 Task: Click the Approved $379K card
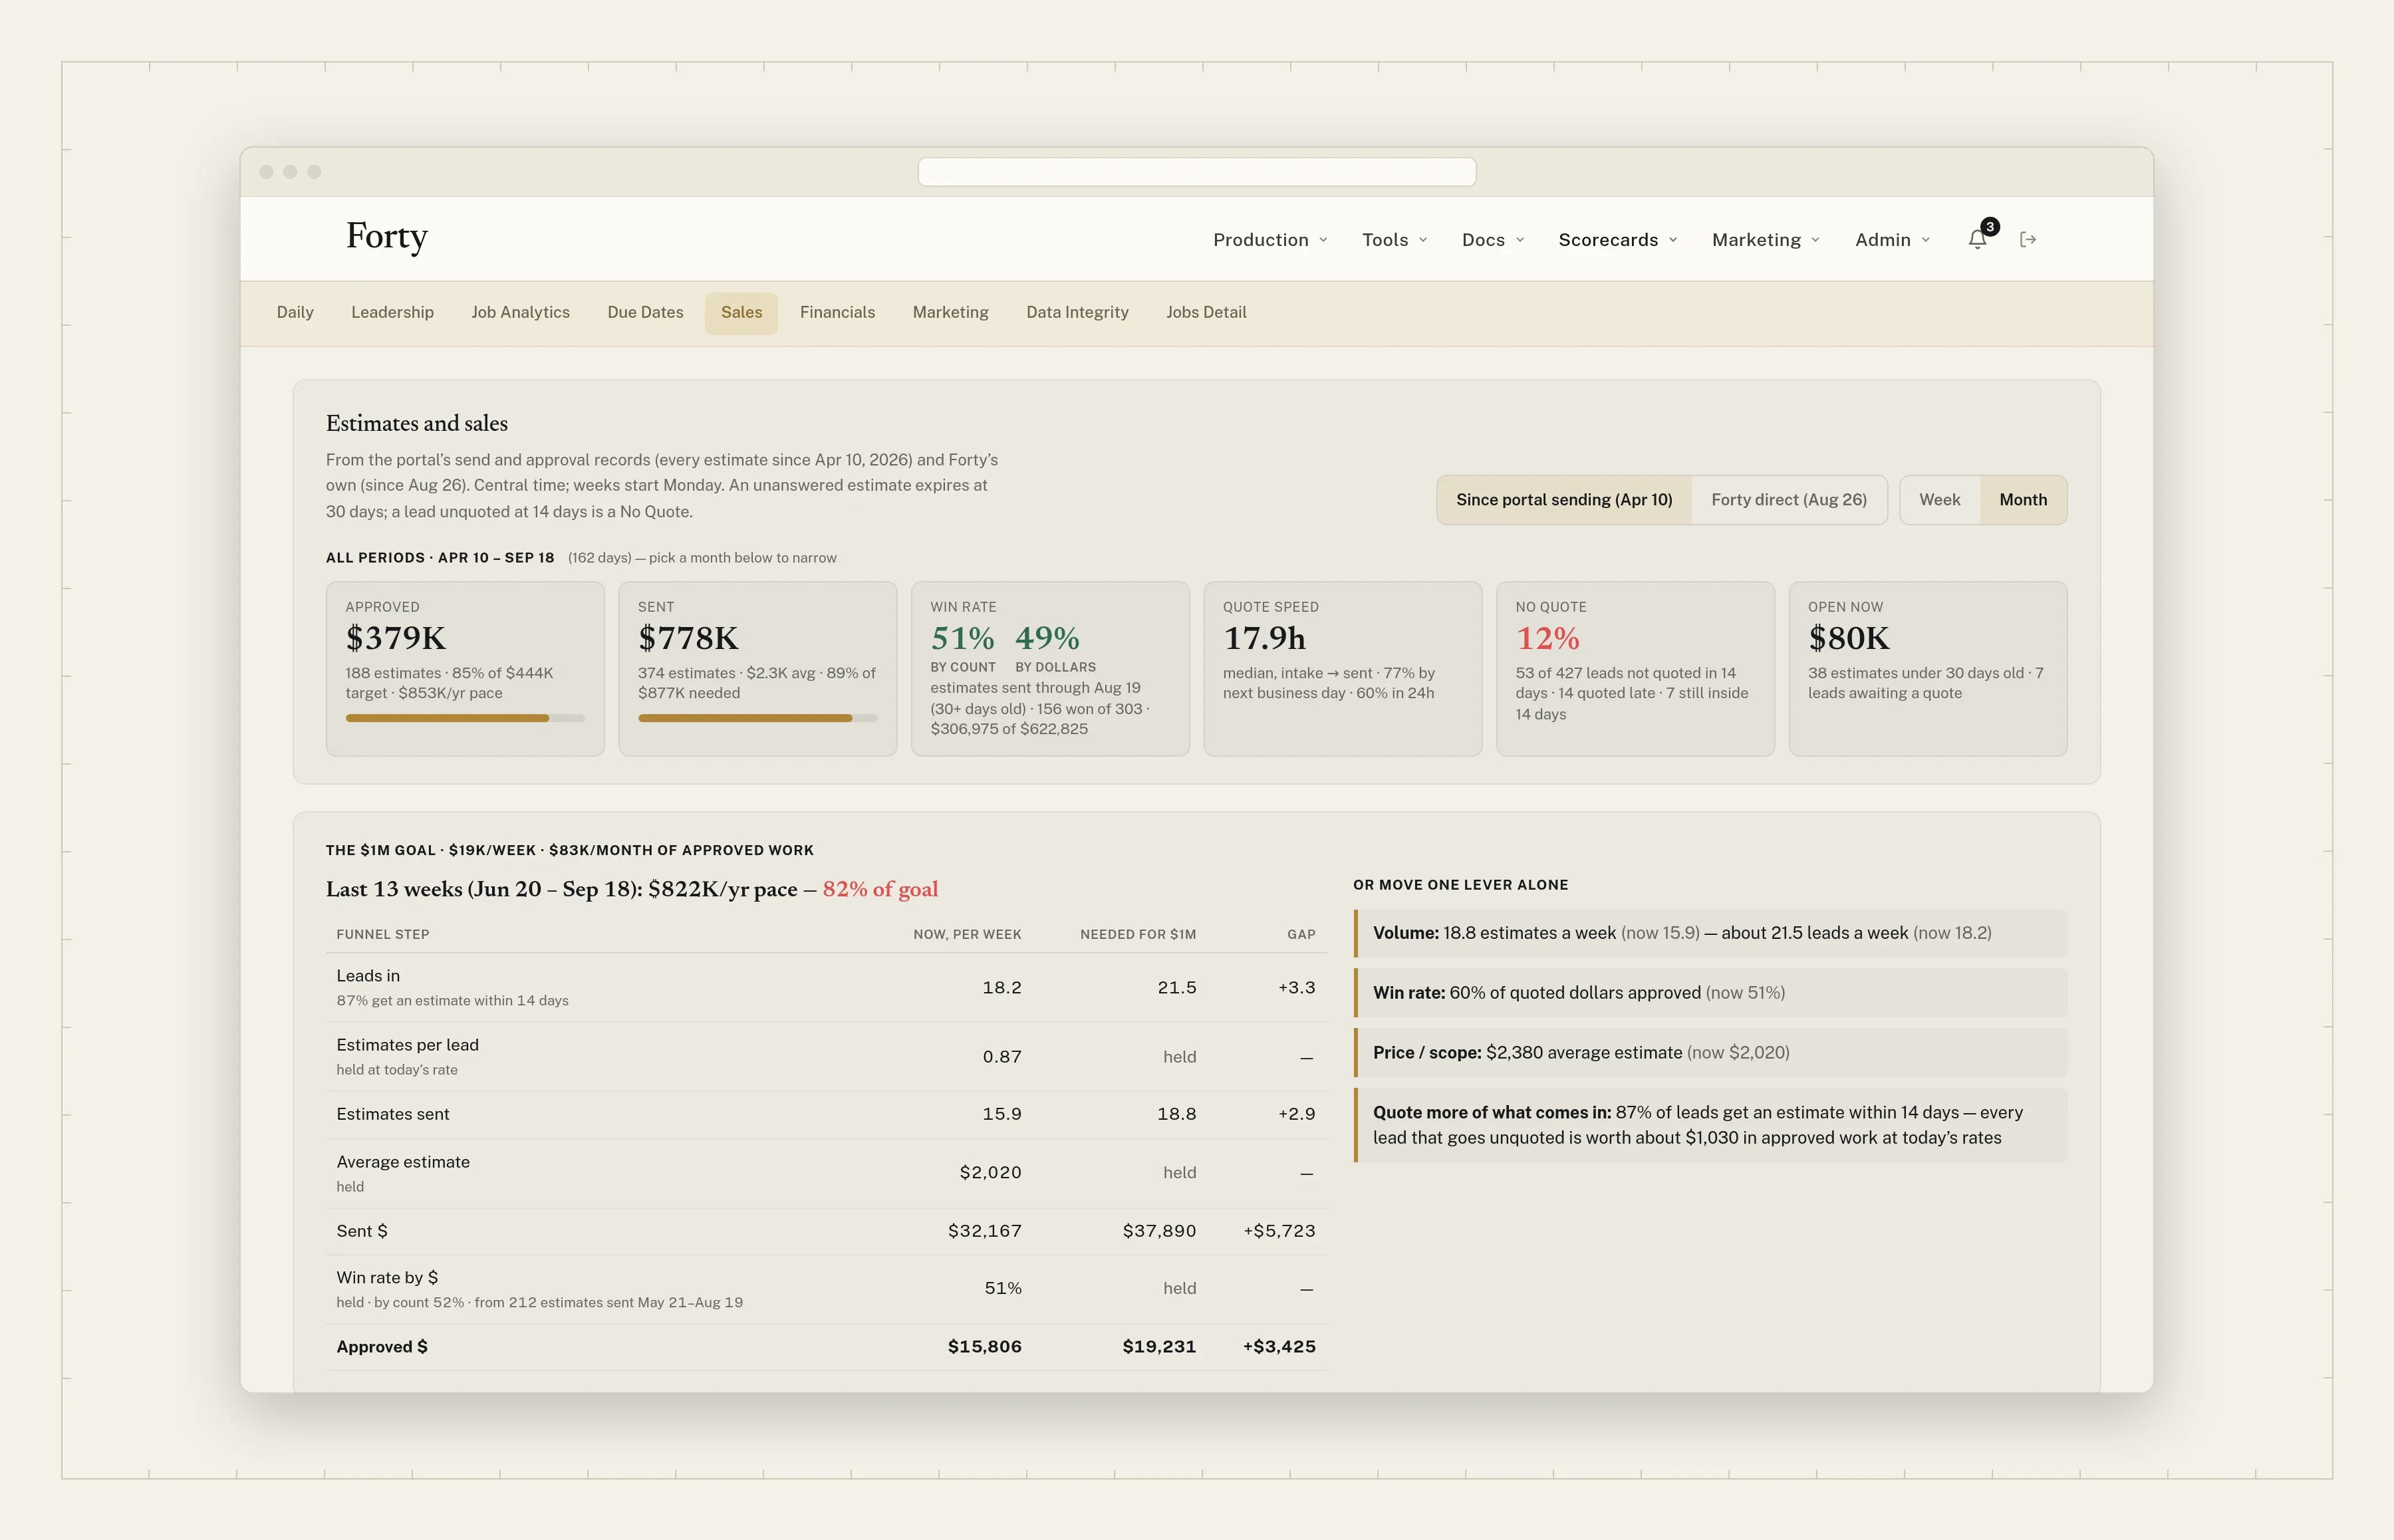(x=465, y=669)
